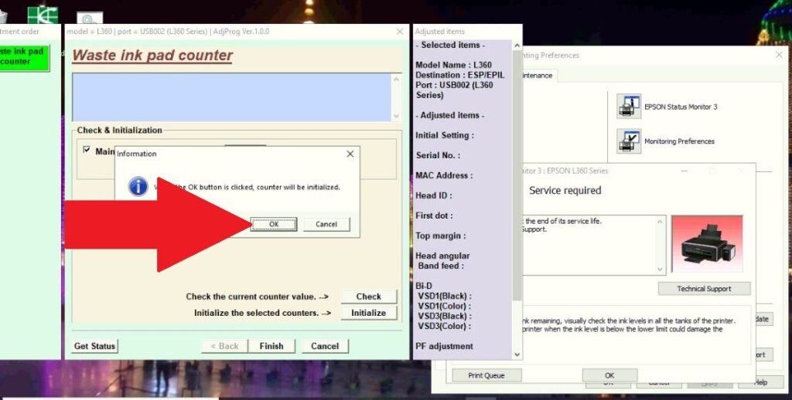Close the Information dialog with X
792x400 pixels.
(350, 154)
